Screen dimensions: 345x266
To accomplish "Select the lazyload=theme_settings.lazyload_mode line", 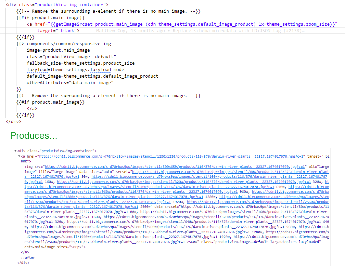I will tap(68, 69).
